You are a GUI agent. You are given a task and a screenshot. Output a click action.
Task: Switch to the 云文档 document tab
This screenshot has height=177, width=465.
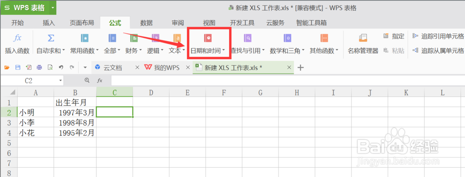(113, 68)
